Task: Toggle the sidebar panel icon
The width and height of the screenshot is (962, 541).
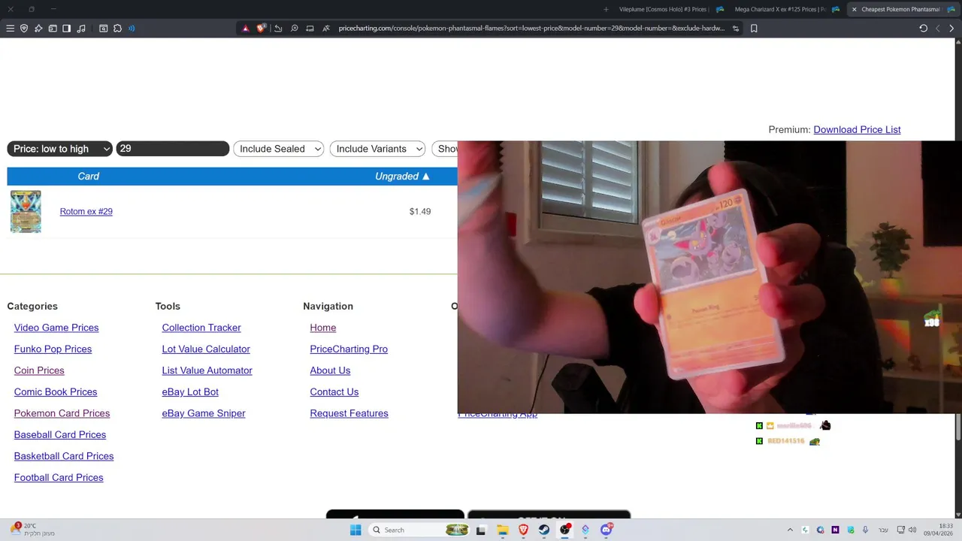Action: pos(66,29)
